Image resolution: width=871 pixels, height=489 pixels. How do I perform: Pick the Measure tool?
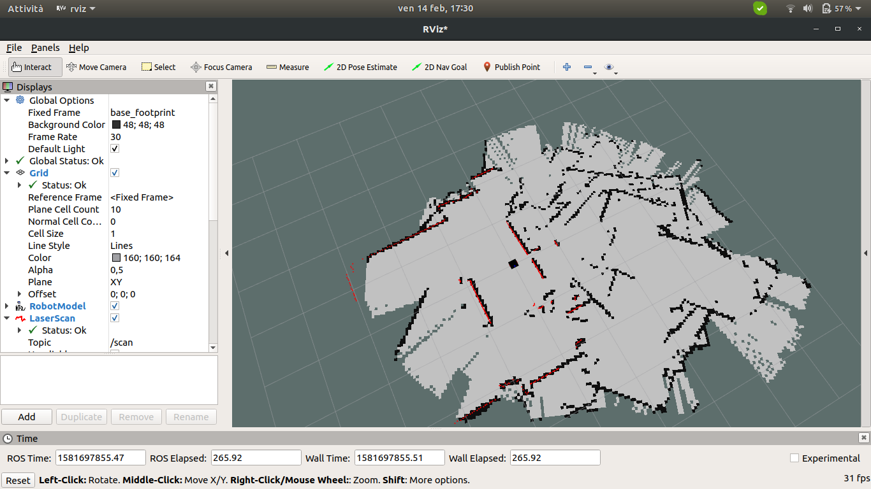click(x=288, y=67)
